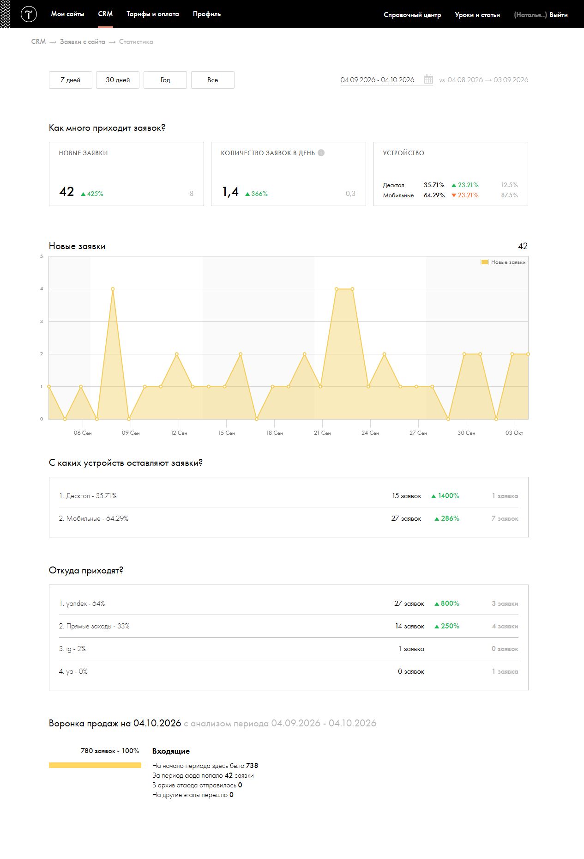Select the 30 дней period button

tap(118, 80)
